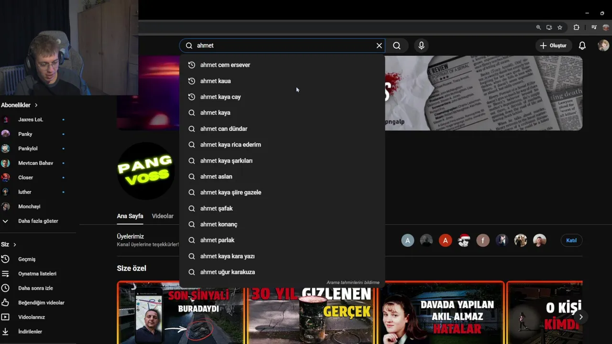The height and width of the screenshot is (344, 612).
Task: Start voice search with the microphone
Action: 421,45
